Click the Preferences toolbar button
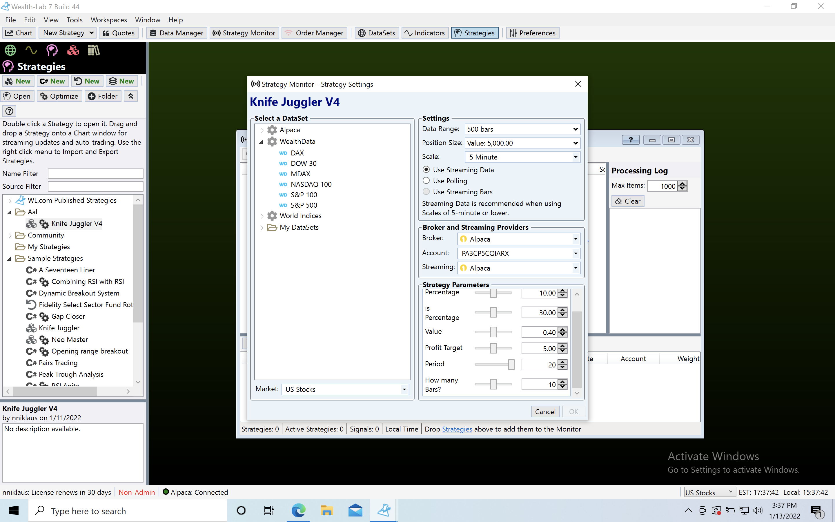Screen dimensions: 835x522 (x=532, y=33)
